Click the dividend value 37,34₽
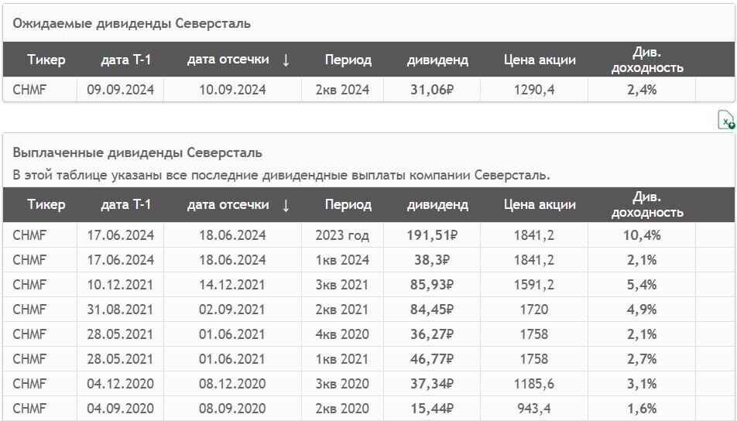This screenshot has width=737, height=421. (431, 384)
